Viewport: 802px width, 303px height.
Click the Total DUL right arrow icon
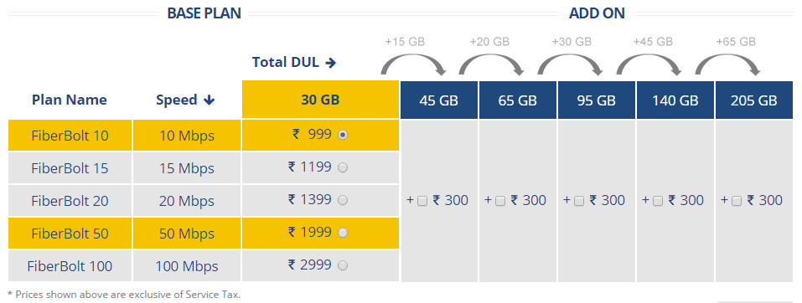(x=330, y=63)
